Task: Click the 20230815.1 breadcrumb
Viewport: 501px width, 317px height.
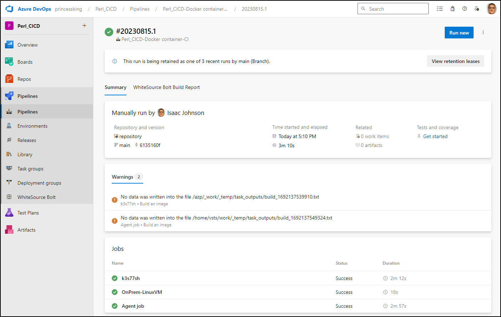Action: pyautogui.click(x=254, y=9)
